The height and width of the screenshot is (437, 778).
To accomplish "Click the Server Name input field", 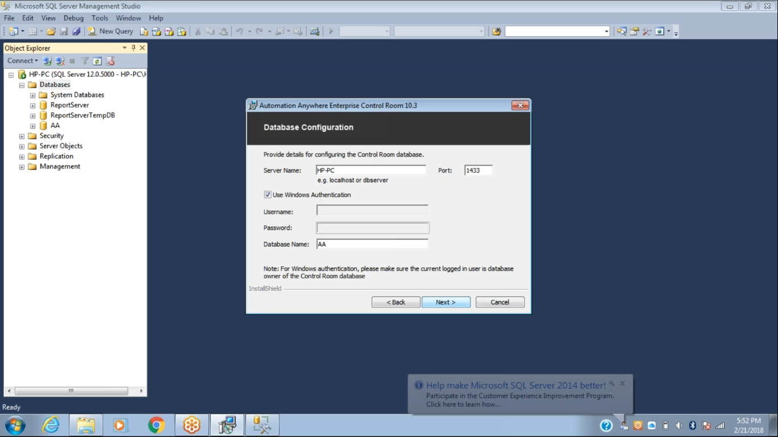I will [371, 170].
